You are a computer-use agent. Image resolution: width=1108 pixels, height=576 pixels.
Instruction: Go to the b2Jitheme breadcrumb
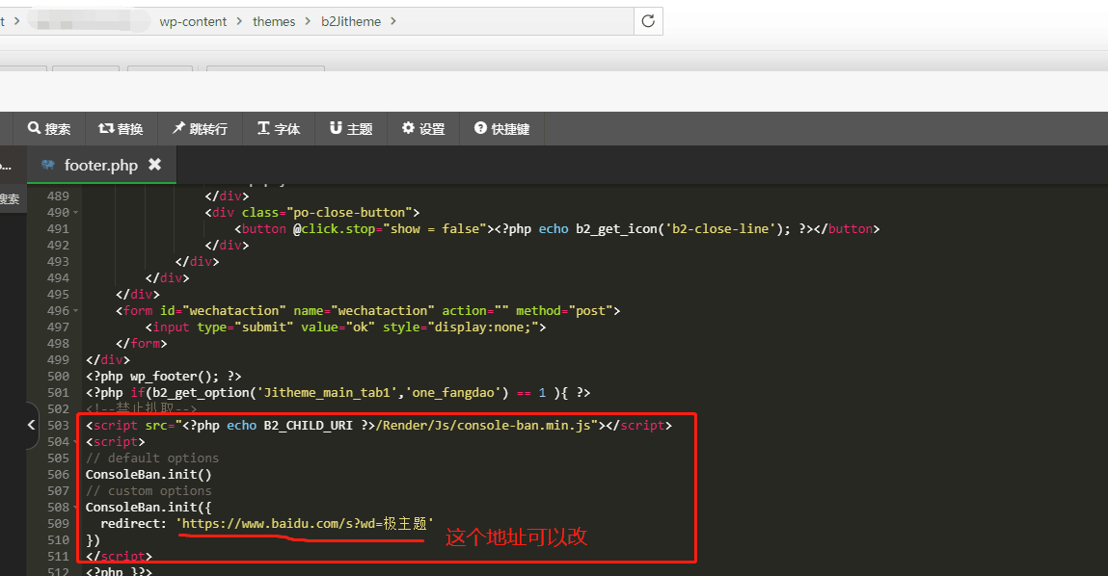click(x=350, y=21)
